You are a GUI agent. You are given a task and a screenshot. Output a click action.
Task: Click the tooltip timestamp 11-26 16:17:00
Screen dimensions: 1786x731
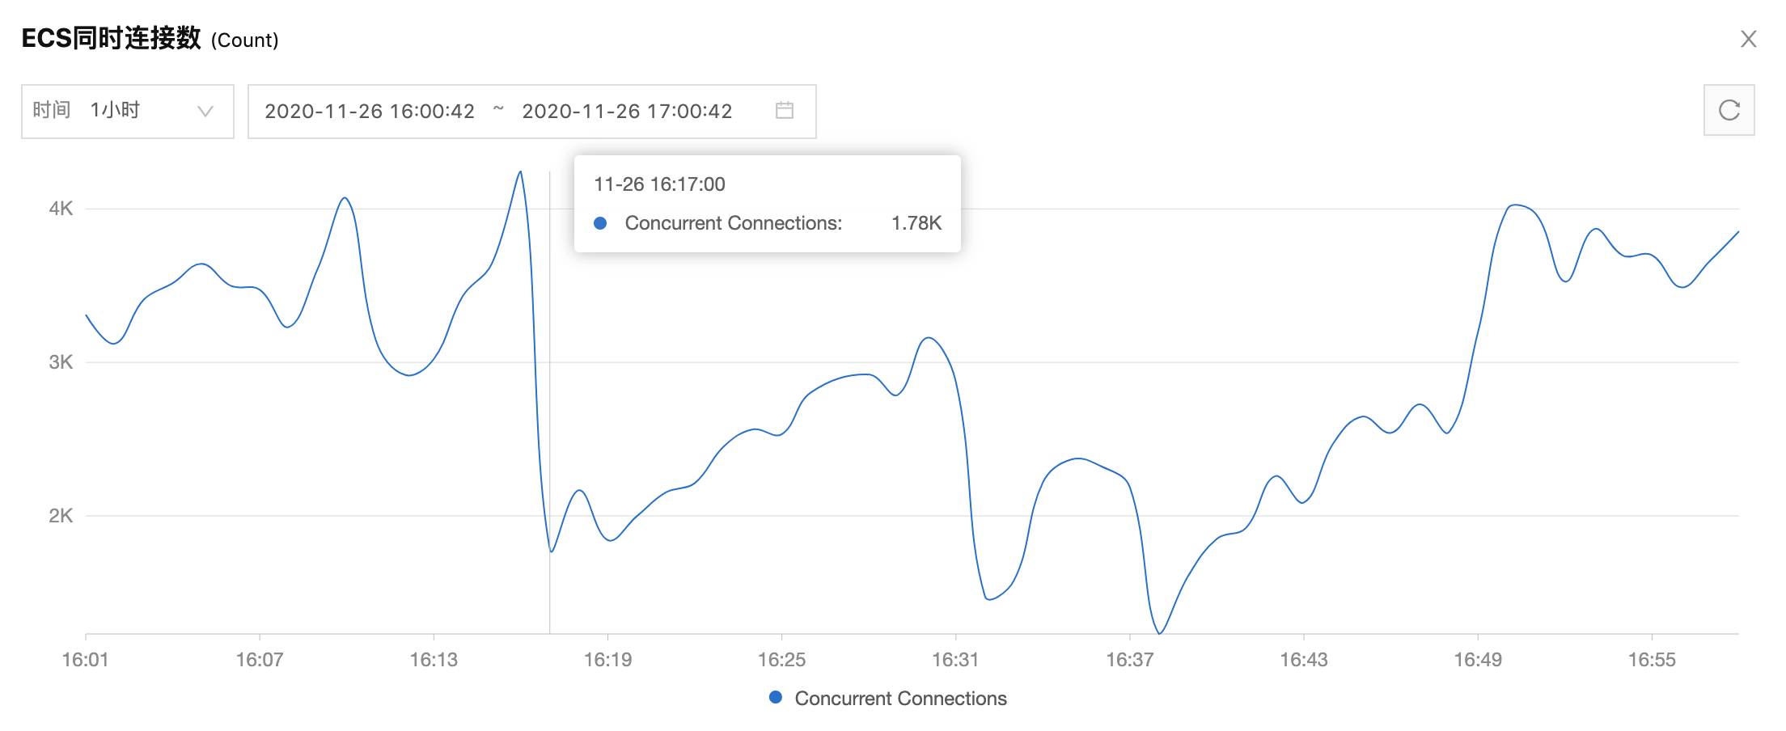(x=659, y=184)
